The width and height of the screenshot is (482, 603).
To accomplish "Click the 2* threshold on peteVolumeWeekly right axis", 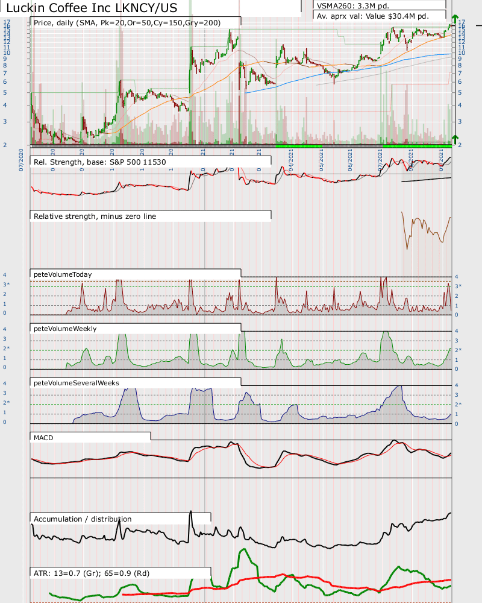I will coord(458,350).
